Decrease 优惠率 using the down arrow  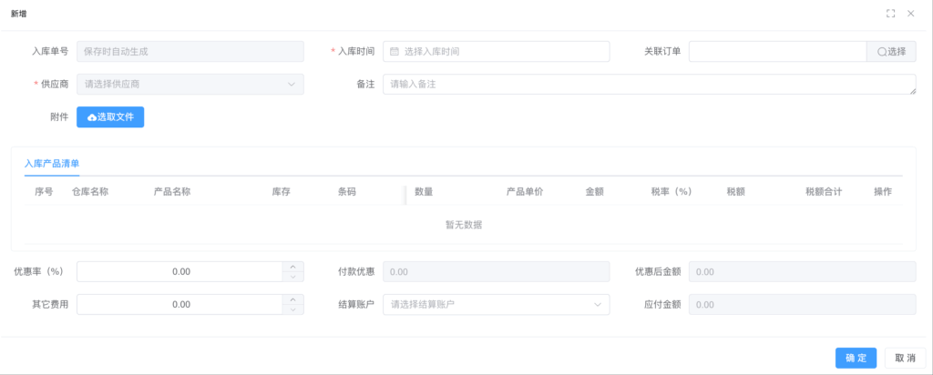pyautogui.click(x=292, y=277)
